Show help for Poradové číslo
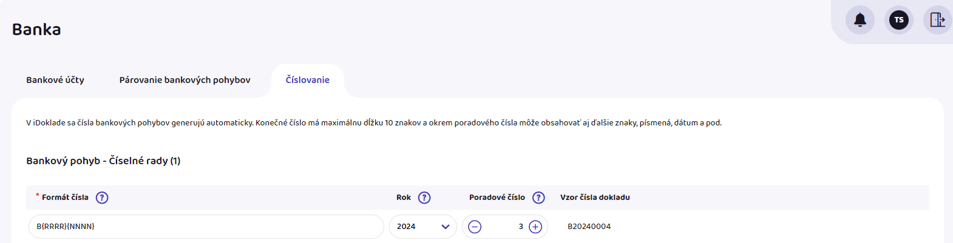Viewport: 953px width, 243px height. point(538,198)
